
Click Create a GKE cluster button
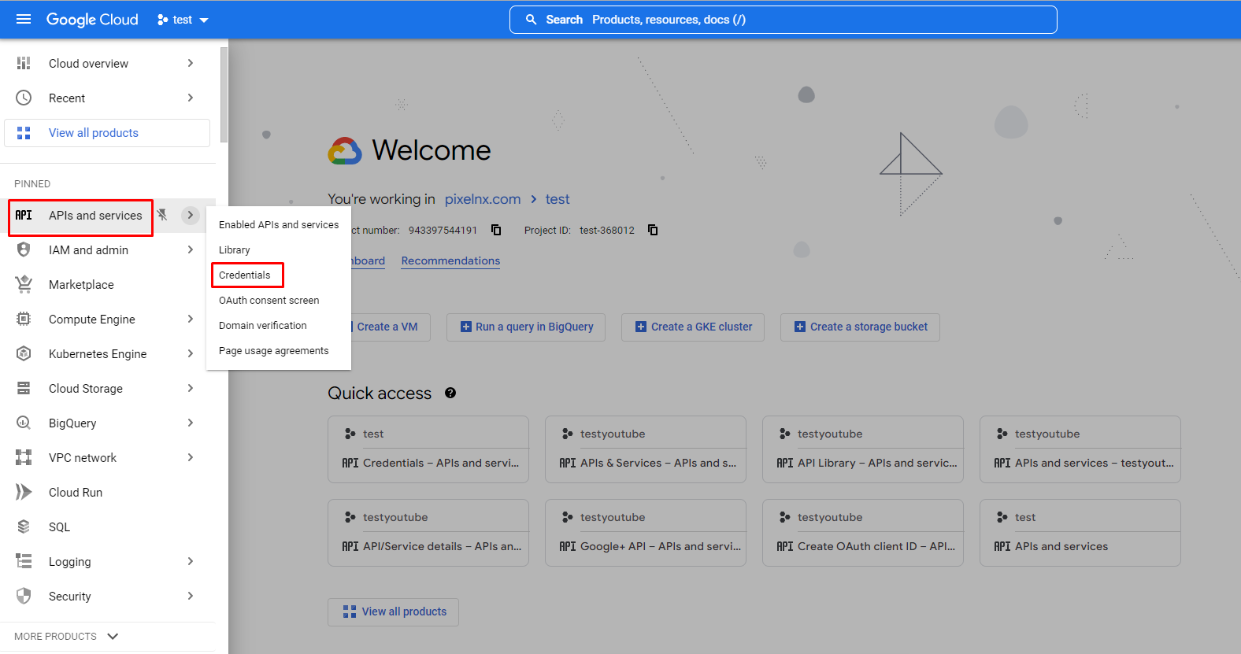(x=693, y=327)
